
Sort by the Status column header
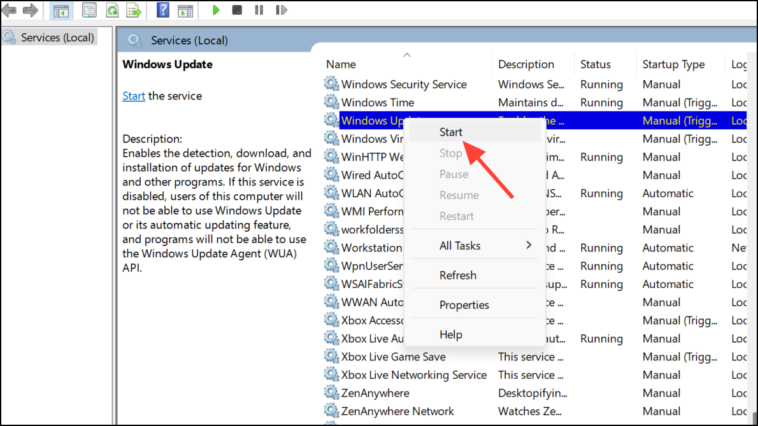(x=604, y=64)
